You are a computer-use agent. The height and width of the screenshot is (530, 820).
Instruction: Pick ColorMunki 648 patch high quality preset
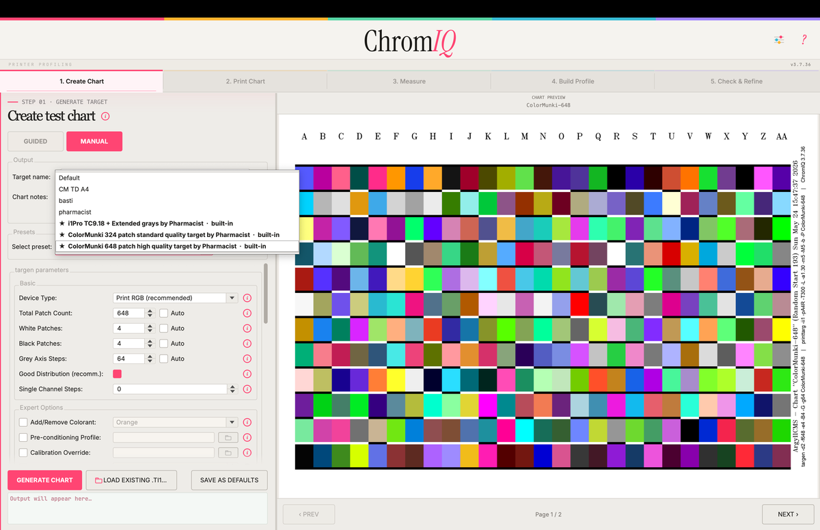pyautogui.click(x=177, y=246)
